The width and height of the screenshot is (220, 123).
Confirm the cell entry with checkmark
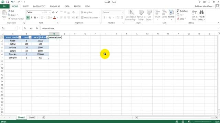[31, 28]
